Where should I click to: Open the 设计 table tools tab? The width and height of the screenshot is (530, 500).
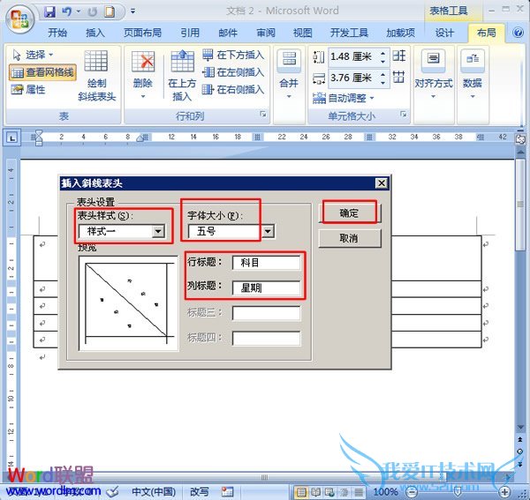pos(444,33)
